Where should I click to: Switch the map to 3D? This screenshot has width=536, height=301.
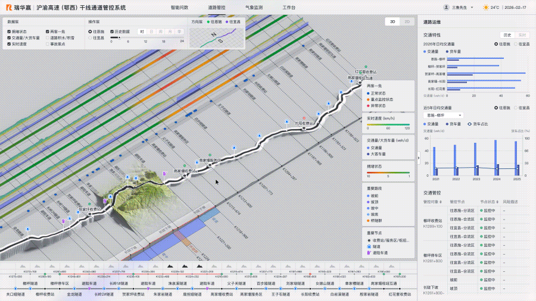tap(392, 21)
